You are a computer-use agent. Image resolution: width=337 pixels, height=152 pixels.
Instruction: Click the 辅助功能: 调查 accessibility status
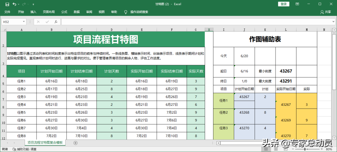(x=25, y=149)
